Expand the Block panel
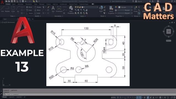Viewport: 176px width, 99px height. coord(103,16)
